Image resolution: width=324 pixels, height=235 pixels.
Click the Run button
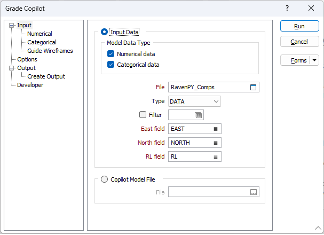(299, 26)
